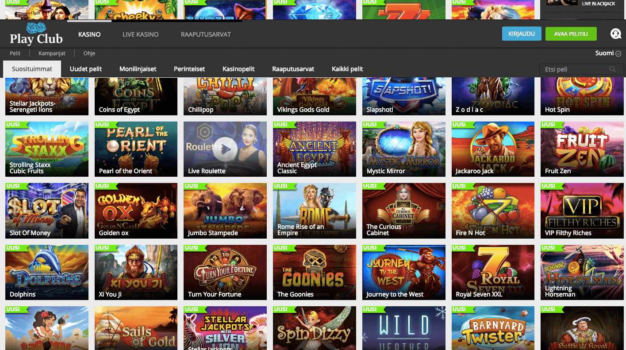Click the Play Club dice logo
Image resolution: width=626 pixels, height=350 pixels.
pyautogui.click(x=36, y=34)
